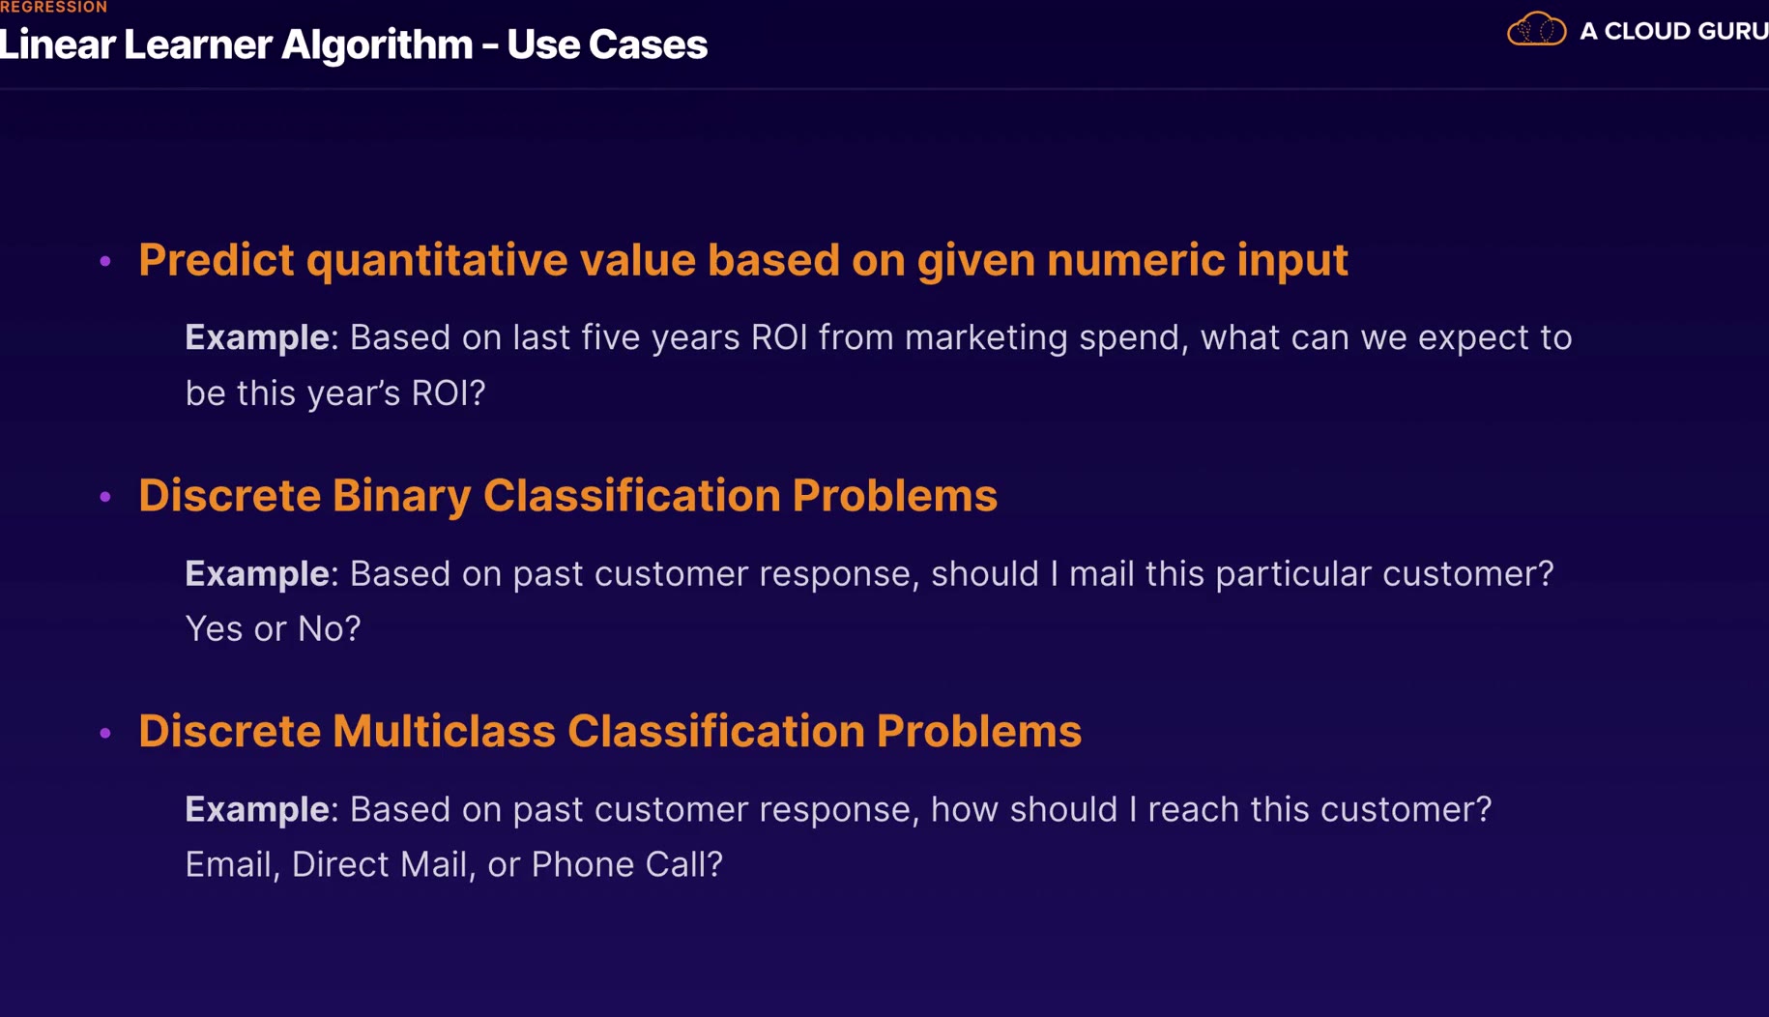This screenshot has width=1769, height=1017.
Task: Click the "Yes or No?" text
Action: pyautogui.click(x=273, y=628)
